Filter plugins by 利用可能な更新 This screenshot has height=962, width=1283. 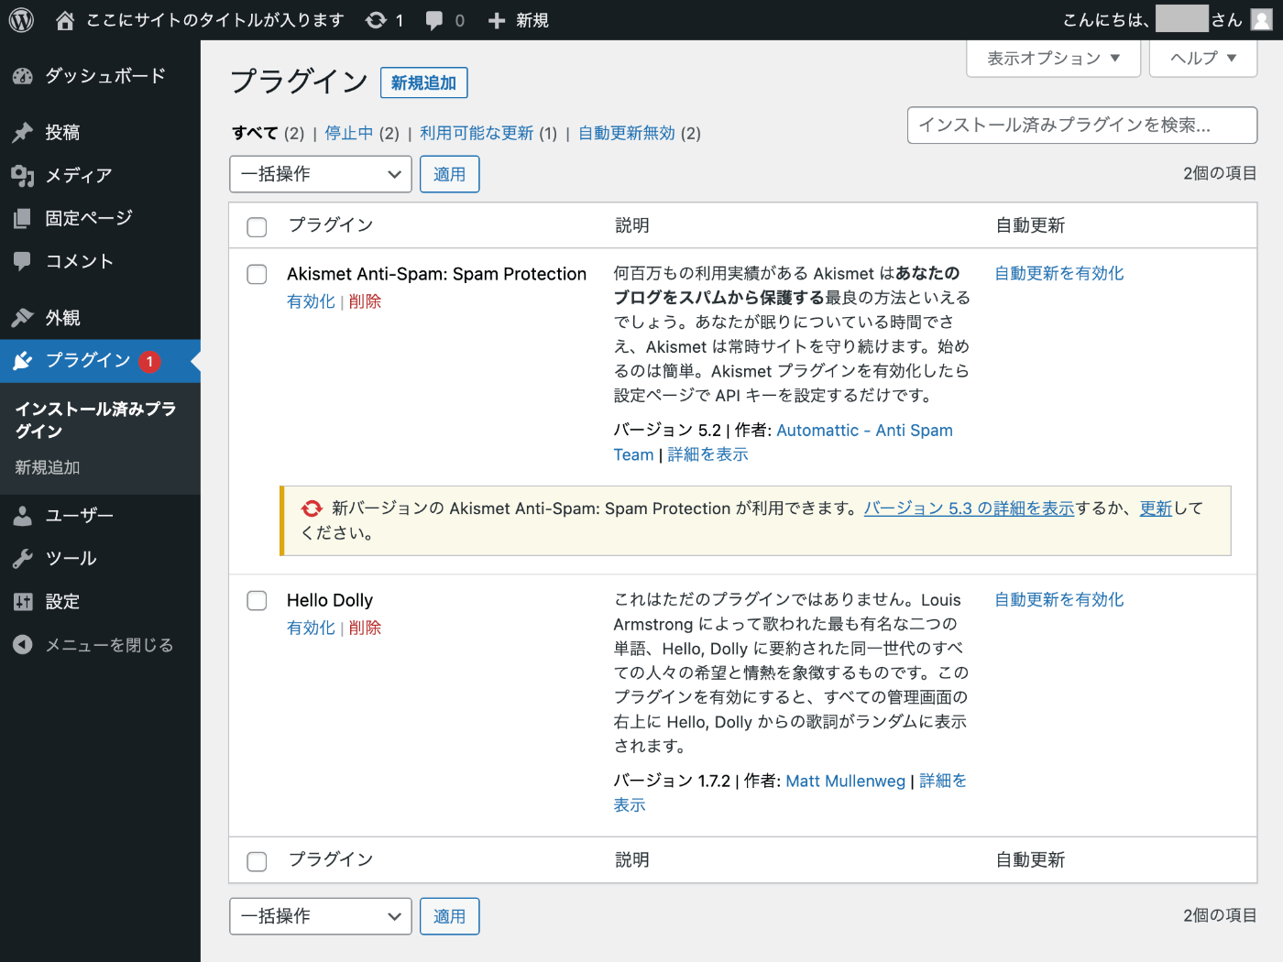coord(477,133)
